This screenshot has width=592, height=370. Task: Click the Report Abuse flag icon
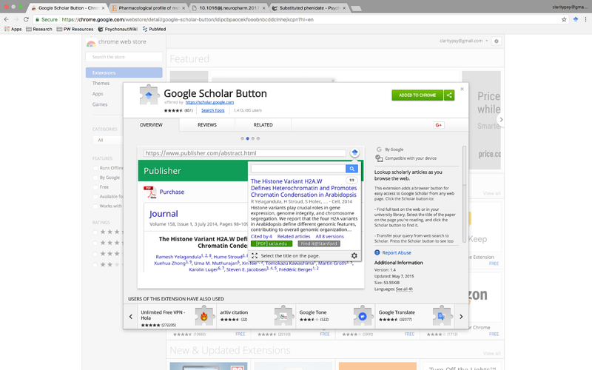click(377, 252)
